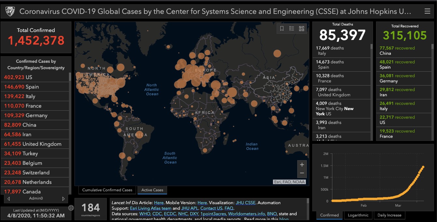Select the 20,678 Netherlands row

[35, 182]
